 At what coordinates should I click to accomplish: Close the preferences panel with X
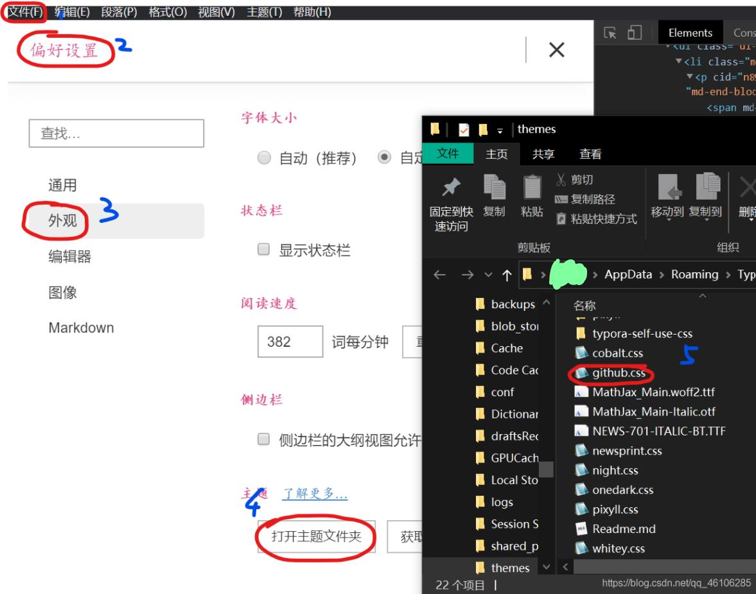(x=556, y=49)
